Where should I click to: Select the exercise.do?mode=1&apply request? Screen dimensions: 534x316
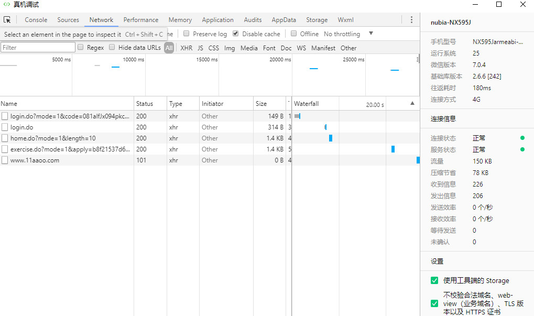point(210,149)
